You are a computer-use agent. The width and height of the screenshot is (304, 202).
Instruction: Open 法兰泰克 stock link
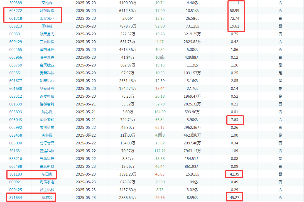point(47,57)
